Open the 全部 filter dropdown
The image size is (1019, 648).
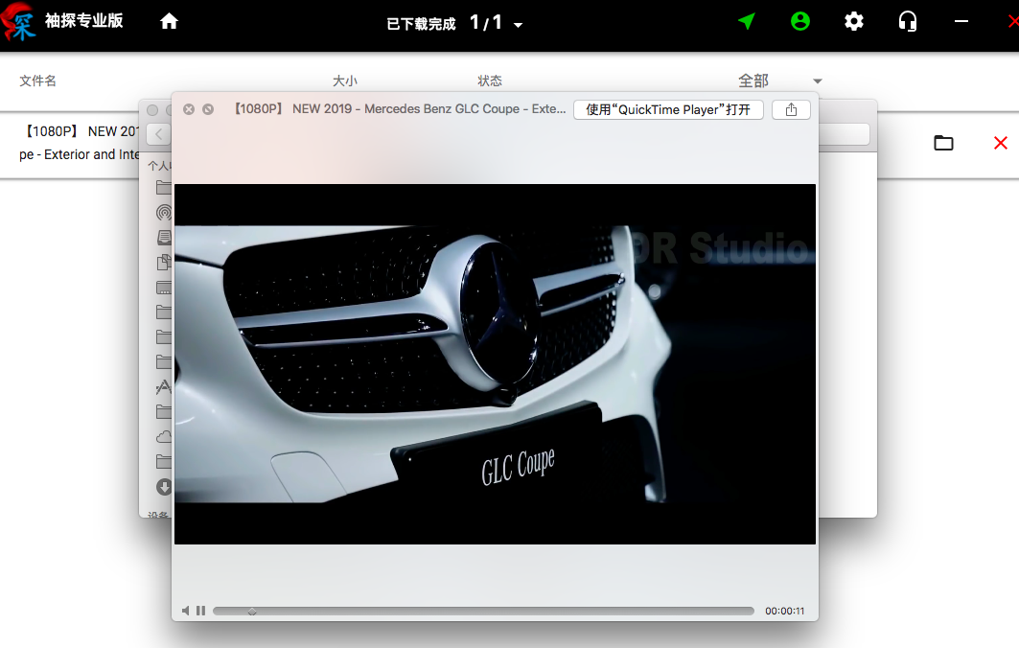tap(780, 81)
